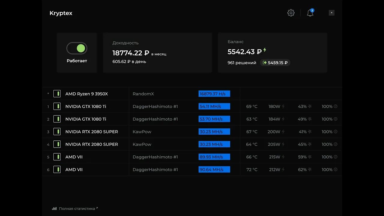Click the Доходность card heading
Viewport: 384px width, 216px height.
click(125, 43)
